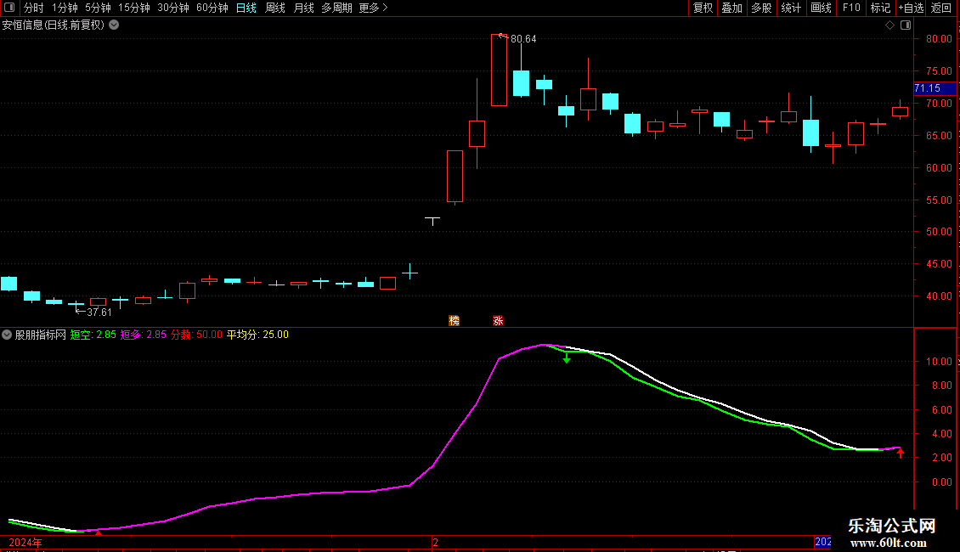Select the 日线 daily chart tab
The image size is (960, 552).
[246, 8]
